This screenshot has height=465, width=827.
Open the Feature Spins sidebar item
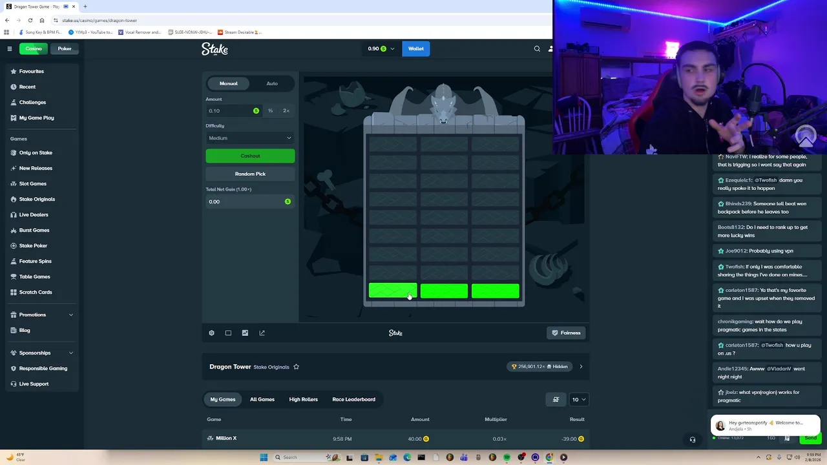pyautogui.click(x=35, y=261)
